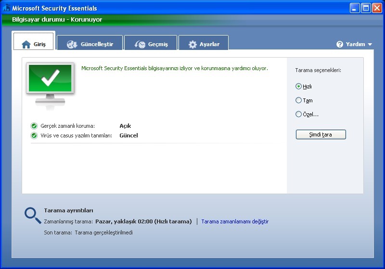Expand the Yardım dropdown arrow

click(x=370, y=44)
